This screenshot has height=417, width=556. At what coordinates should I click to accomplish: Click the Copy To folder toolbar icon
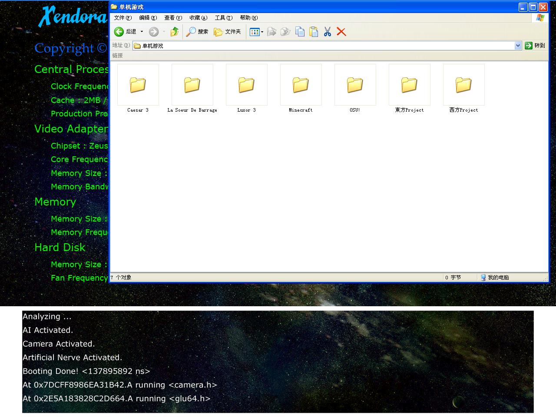[285, 32]
